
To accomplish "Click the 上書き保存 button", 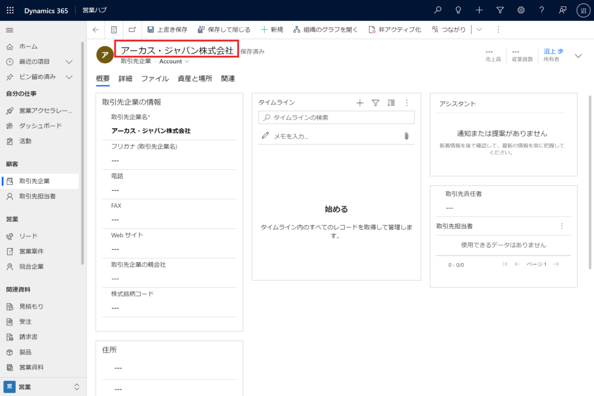I will [167, 30].
